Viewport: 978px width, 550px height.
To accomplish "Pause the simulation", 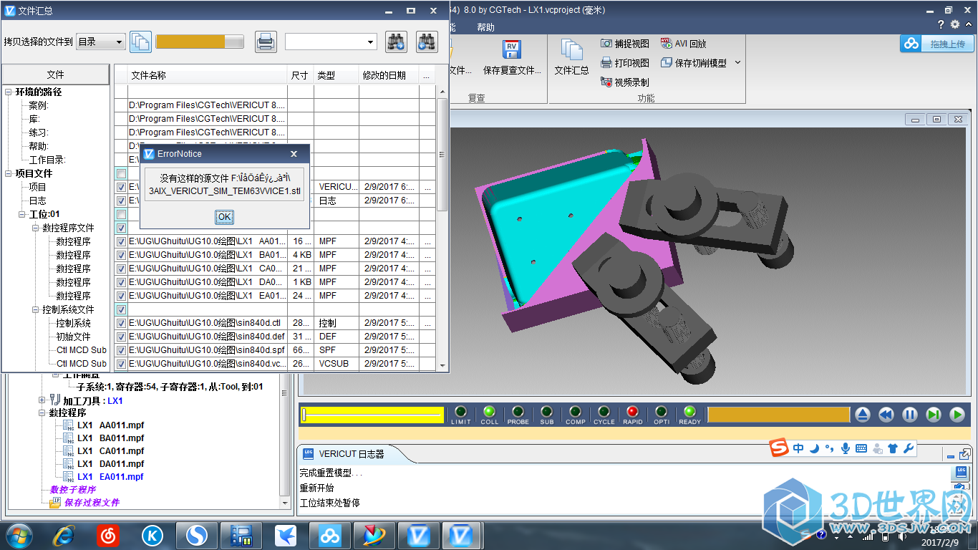I will tap(909, 414).
